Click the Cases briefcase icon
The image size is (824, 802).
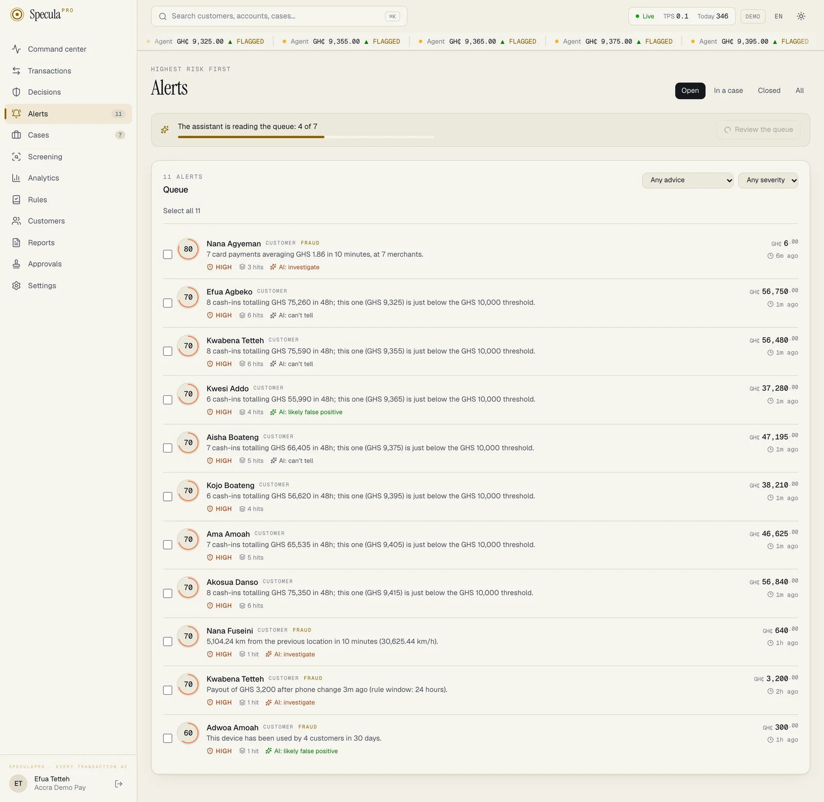16,135
